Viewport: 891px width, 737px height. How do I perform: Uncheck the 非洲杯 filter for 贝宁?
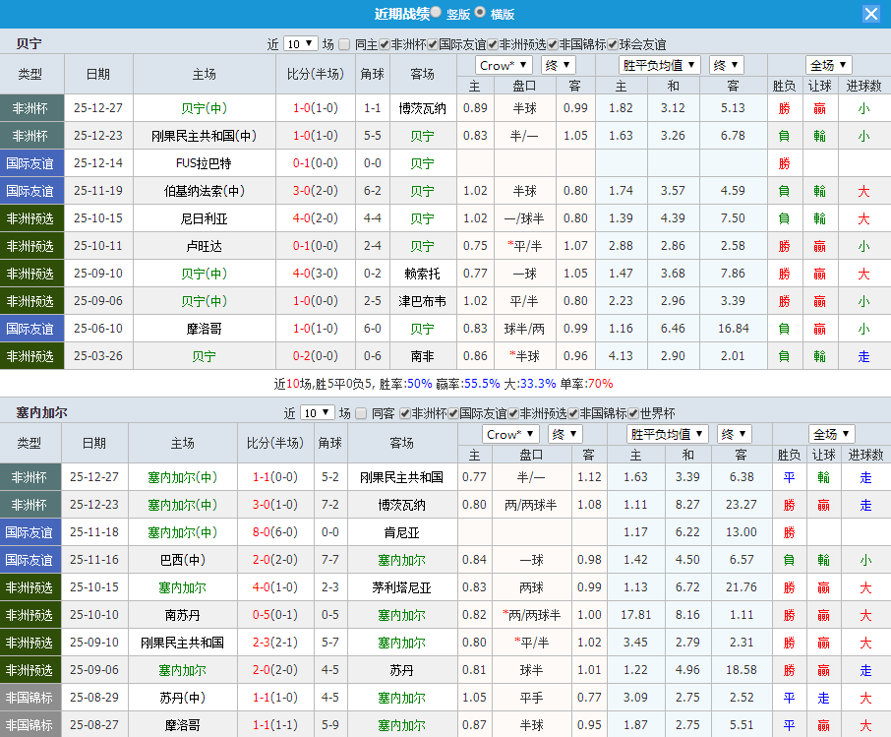[383, 39]
